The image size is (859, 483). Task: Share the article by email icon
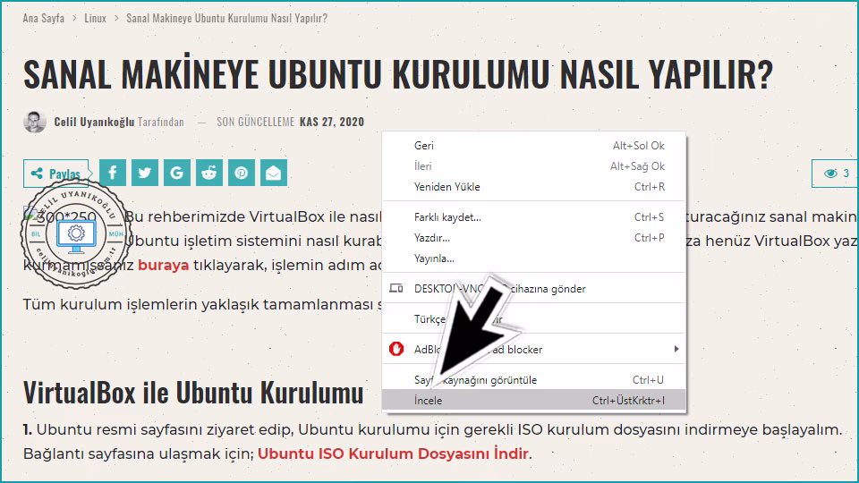[x=274, y=173]
